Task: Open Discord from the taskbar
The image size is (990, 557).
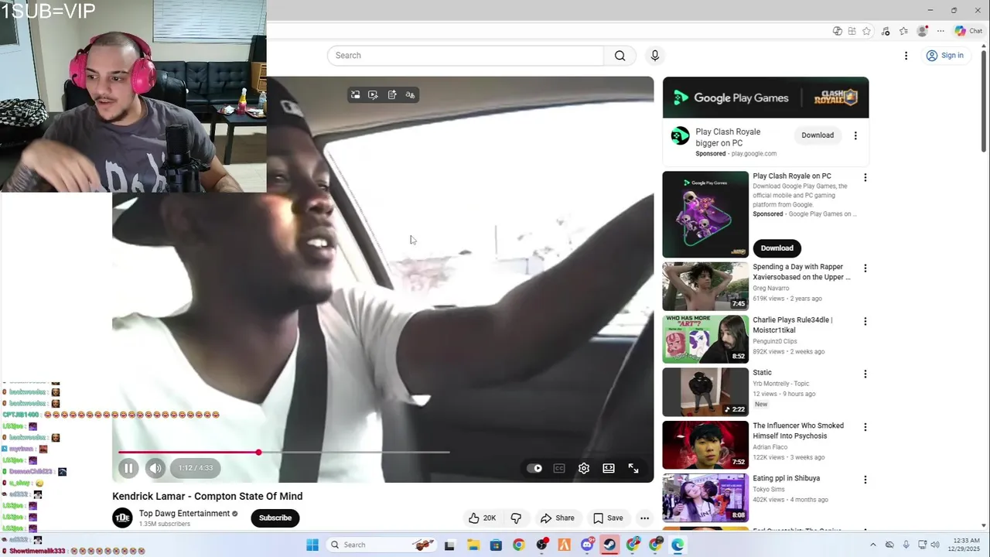Action: coord(587,545)
